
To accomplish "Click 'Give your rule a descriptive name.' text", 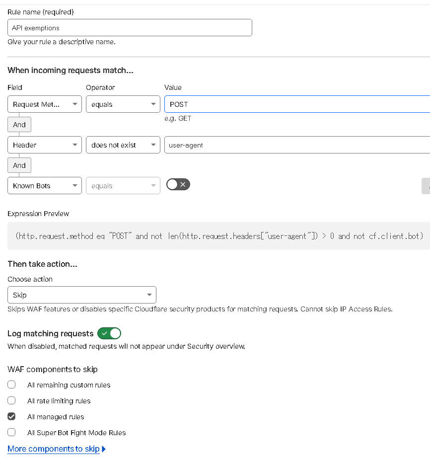I will click(x=62, y=42).
